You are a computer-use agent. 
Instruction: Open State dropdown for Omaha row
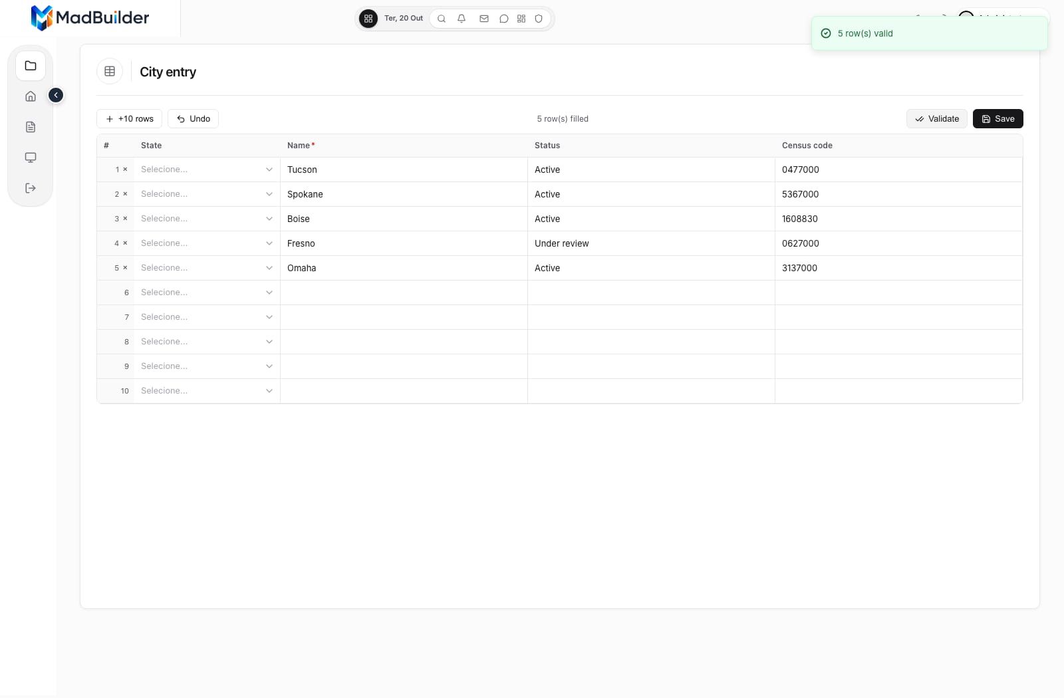207,268
